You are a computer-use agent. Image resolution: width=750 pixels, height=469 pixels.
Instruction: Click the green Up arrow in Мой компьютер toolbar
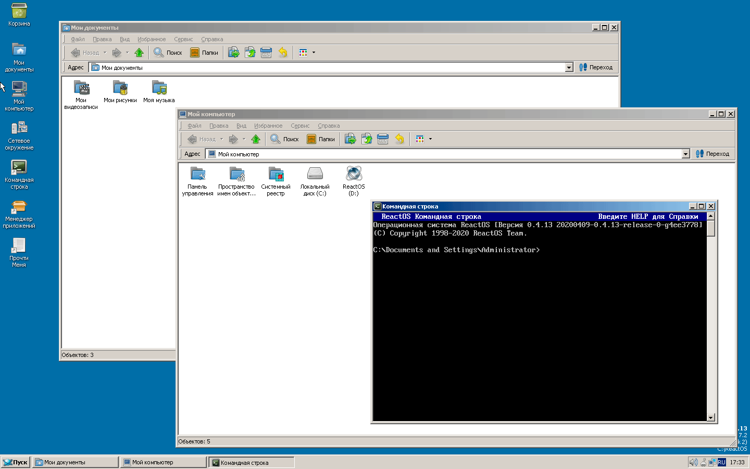(255, 139)
